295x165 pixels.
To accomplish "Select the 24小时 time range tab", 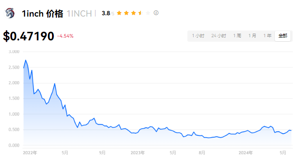I will click(x=219, y=36).
